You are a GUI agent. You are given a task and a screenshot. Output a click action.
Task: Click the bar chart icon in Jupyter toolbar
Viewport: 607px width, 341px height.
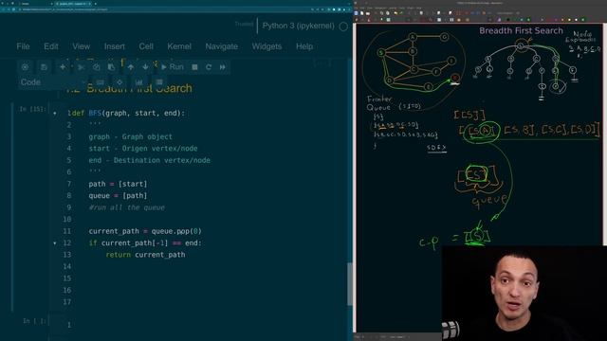139,82
